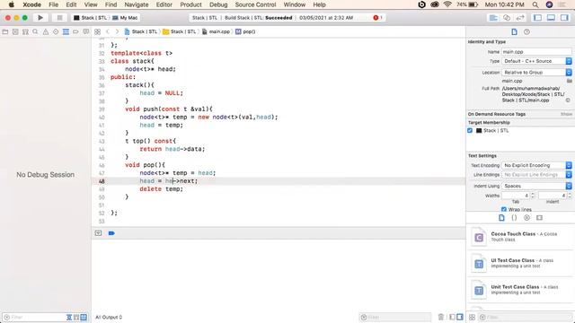Open the Product menu

[x=190, y=4]
